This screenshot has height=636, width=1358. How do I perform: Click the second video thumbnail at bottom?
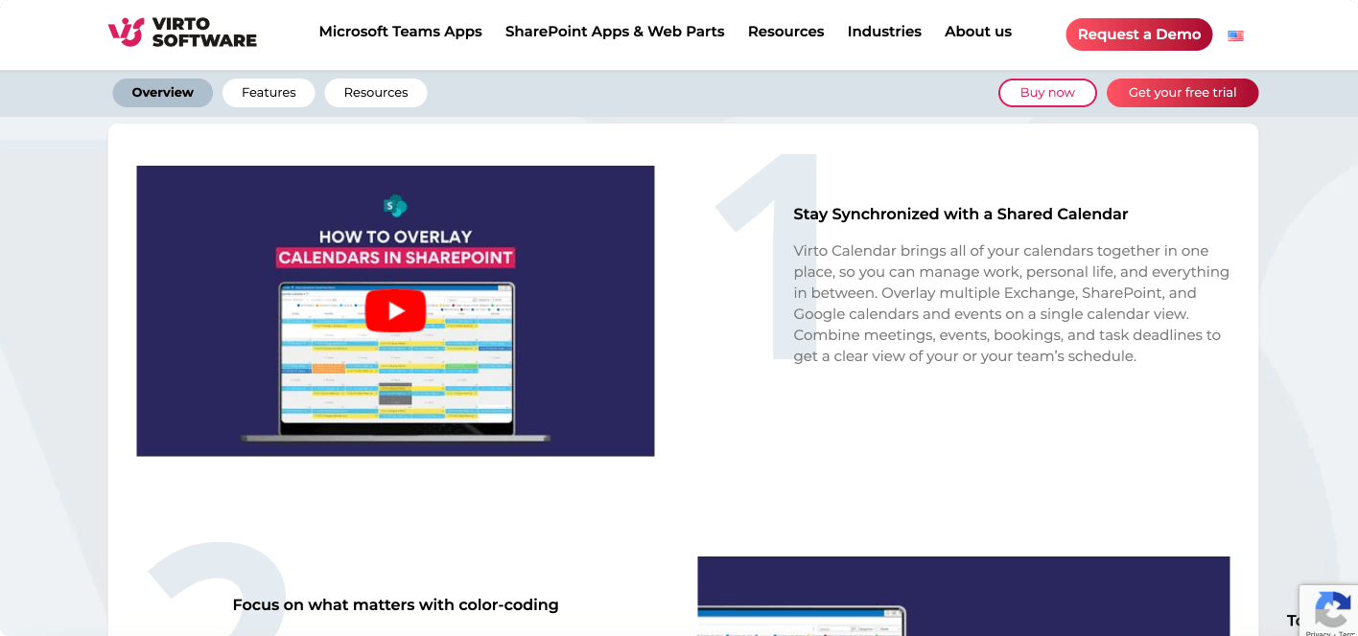[963, 596]
